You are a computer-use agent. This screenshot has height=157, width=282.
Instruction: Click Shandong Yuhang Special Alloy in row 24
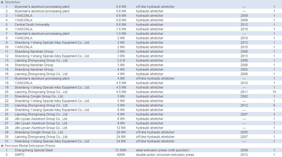click(x=52, y=110)
